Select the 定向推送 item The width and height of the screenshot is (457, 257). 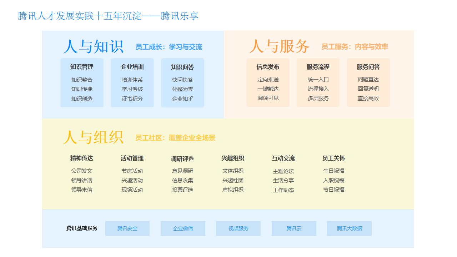click(268, 79)
